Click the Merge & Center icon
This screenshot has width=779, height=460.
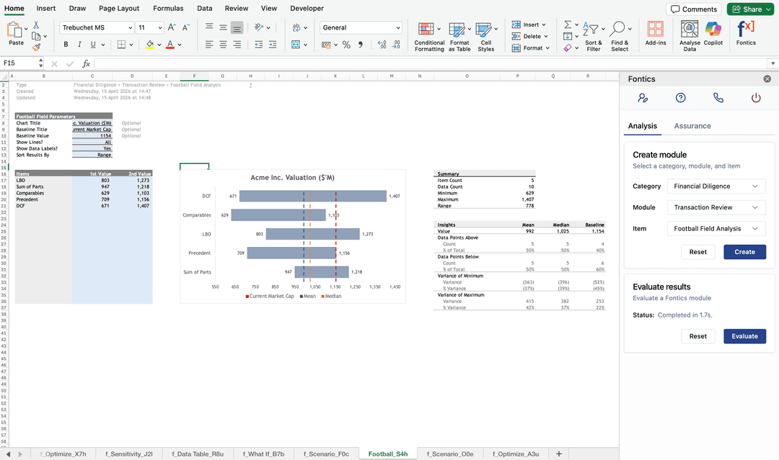coord(296,45)
